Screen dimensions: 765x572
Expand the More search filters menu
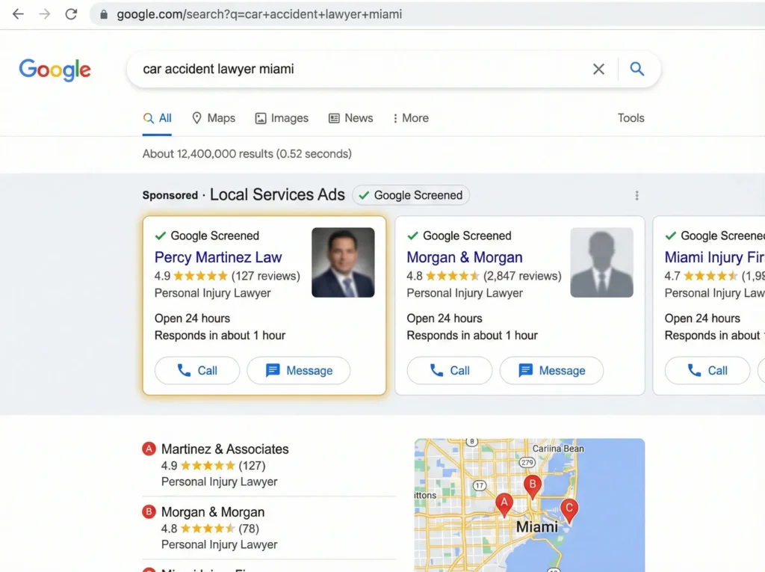411,118
